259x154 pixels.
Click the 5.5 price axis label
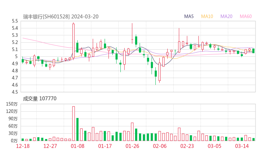14,21
